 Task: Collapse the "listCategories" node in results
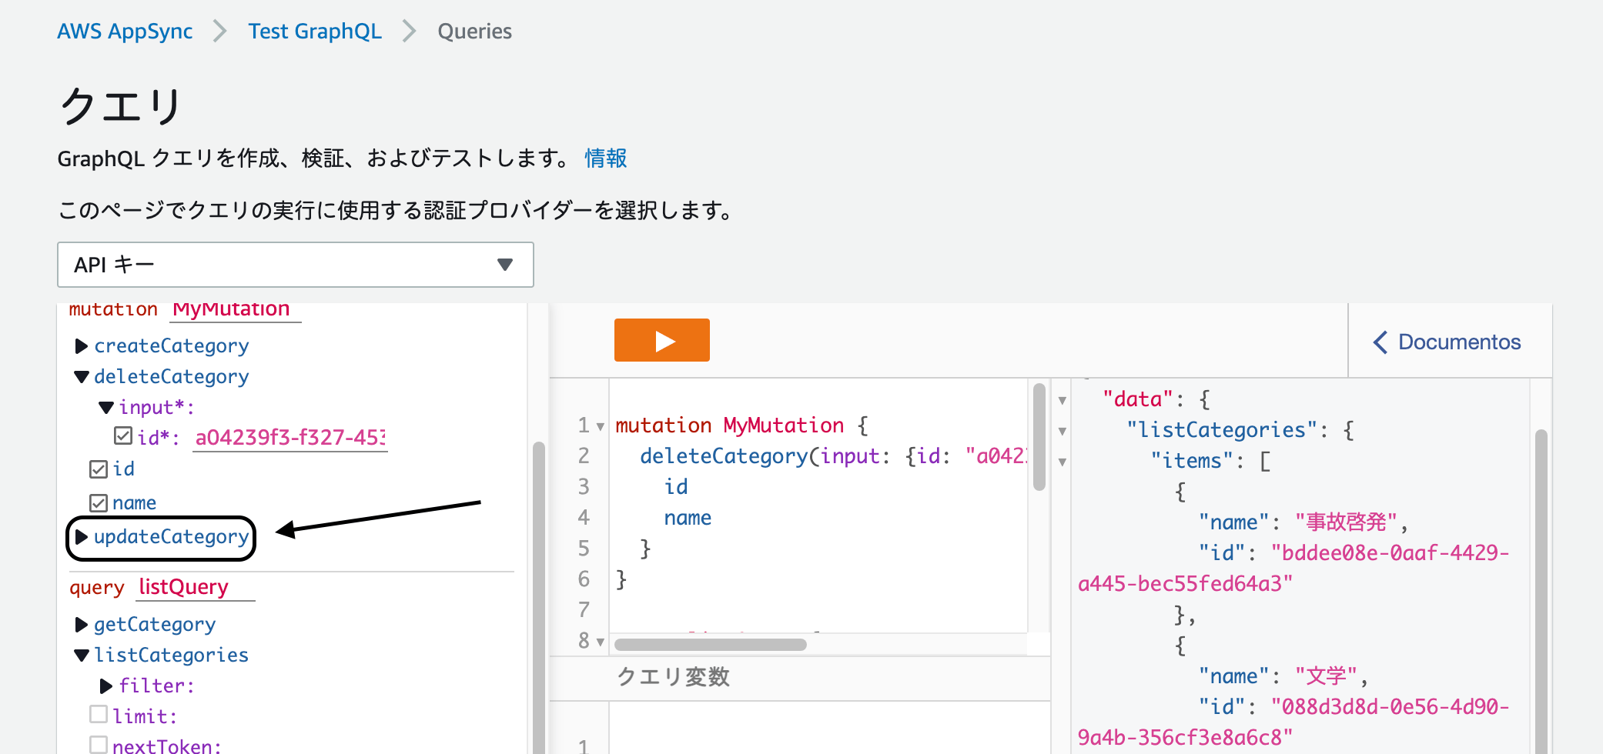(x=1063, y=431)
